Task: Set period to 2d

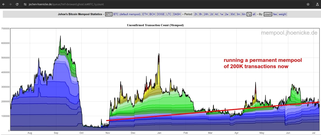Action: (212, 14)
